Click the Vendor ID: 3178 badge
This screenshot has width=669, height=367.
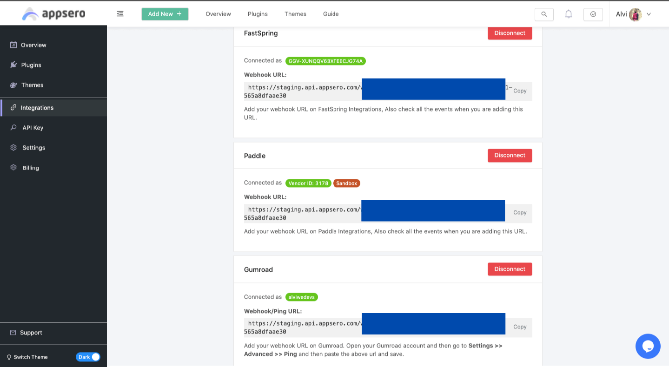pos(308,183)
